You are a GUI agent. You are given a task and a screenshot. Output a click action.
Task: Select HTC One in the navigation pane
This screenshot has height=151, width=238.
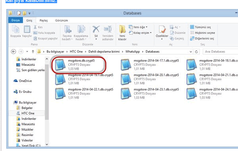pos(25,113)
